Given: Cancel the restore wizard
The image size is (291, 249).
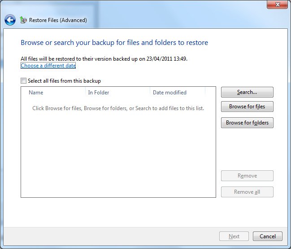Looking at the screenshot, I should point(267,236).
